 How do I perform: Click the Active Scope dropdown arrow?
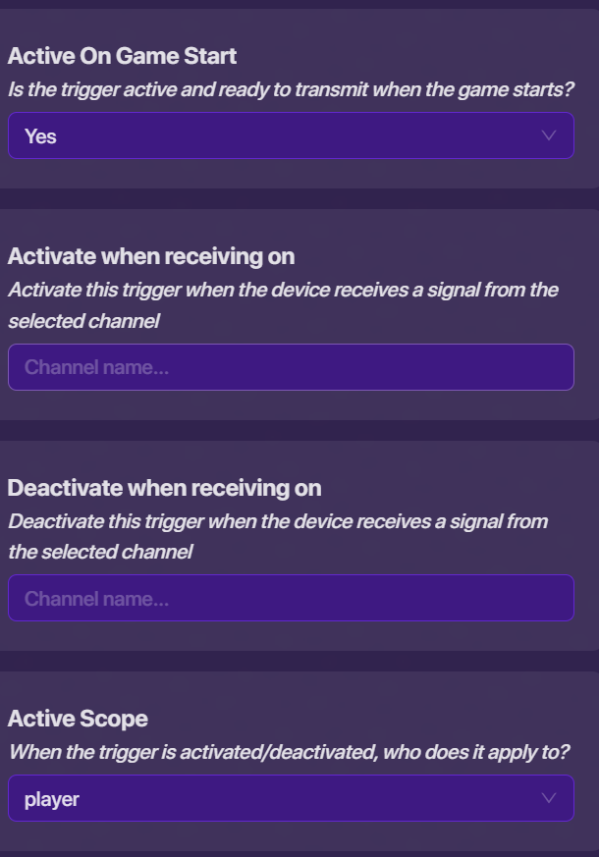[548, 798]
